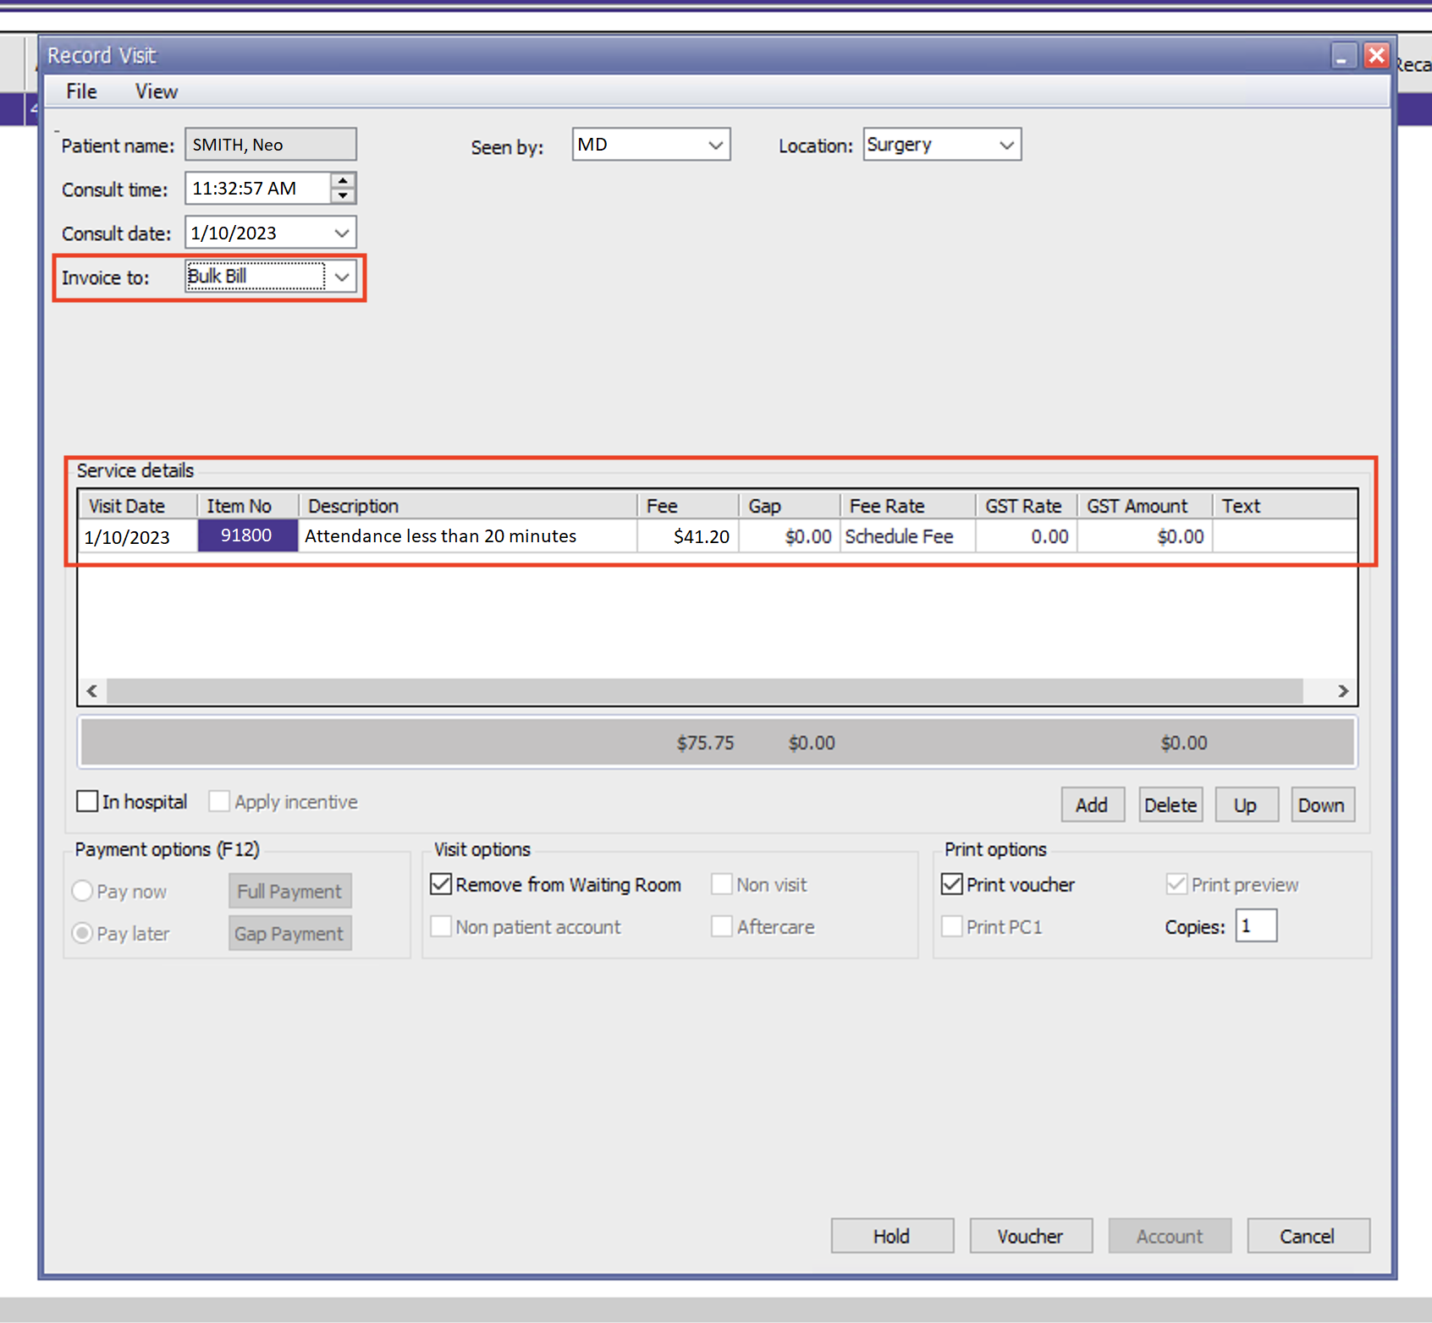This screenshot has width=1432, height=1323.
Task: Uncheck Remove from Waiting Room
Action: coord(441,884)
